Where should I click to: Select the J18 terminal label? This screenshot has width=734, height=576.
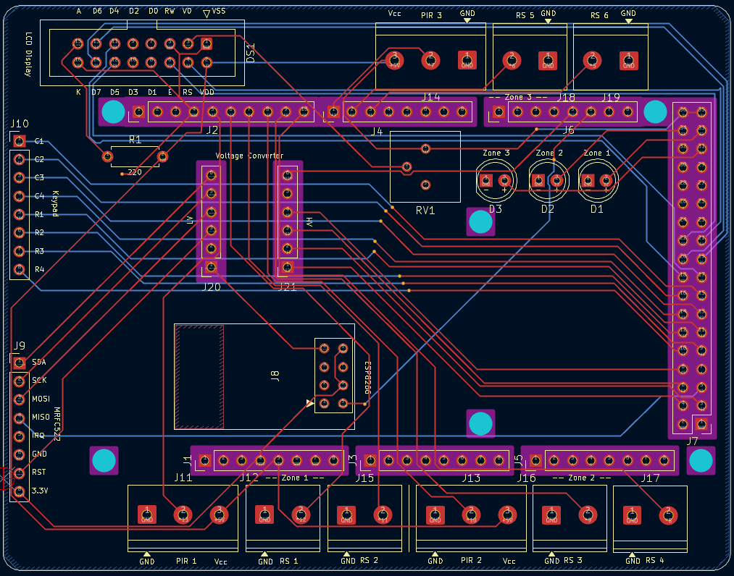(x=566, y=97)
